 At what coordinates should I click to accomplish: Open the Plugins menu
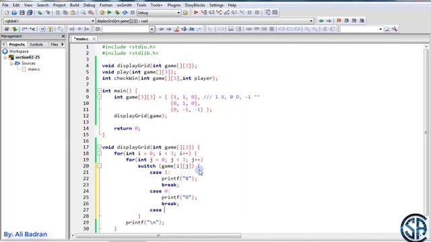pos(174,5)
